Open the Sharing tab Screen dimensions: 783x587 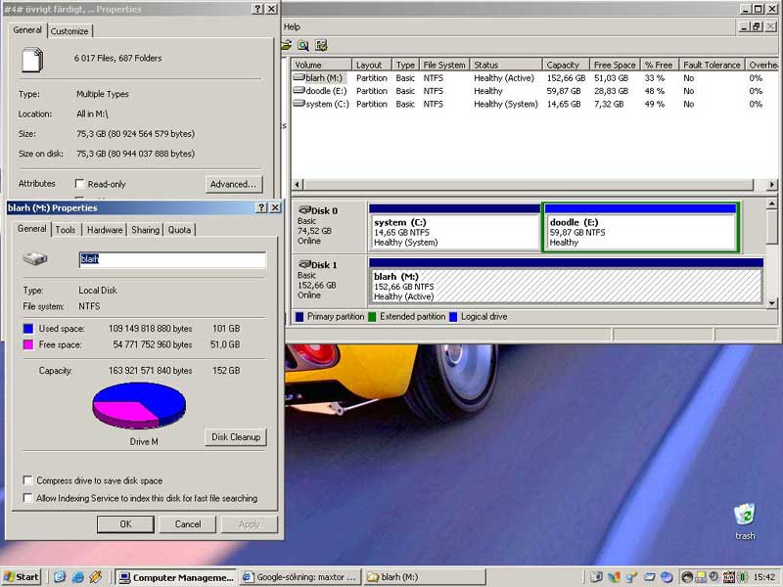[x=145, y=230]
